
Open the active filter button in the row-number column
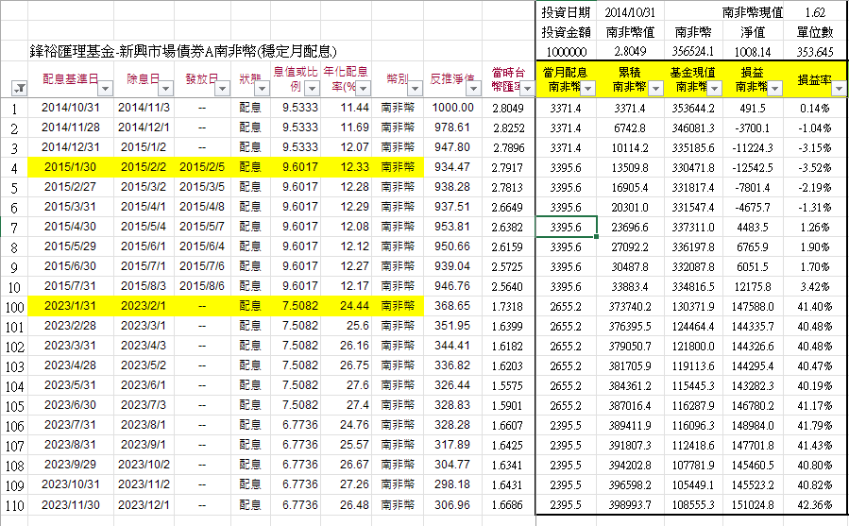(20, 88)
